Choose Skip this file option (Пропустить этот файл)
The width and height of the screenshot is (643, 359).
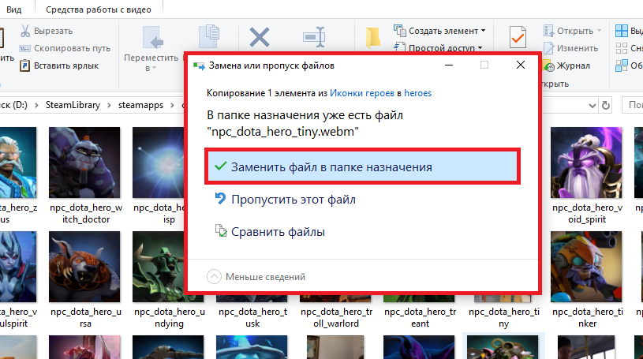285,200
